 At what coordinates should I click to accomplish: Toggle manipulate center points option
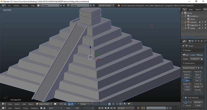pos(65,104)
